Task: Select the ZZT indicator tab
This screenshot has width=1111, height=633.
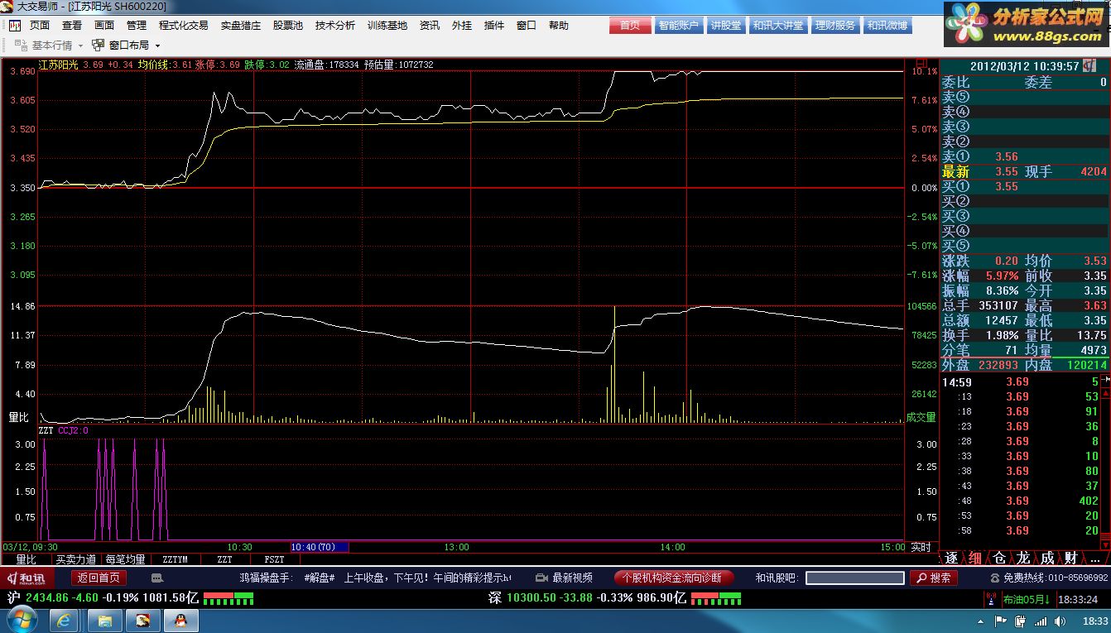Action: coord(224,559)
